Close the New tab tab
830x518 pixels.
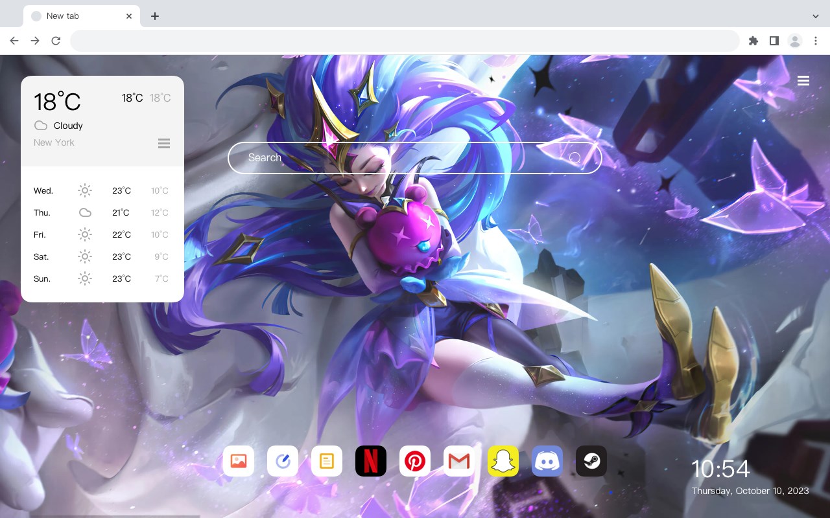[x=129, y=16]
